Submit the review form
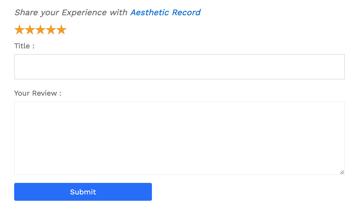 pos(83,192)
